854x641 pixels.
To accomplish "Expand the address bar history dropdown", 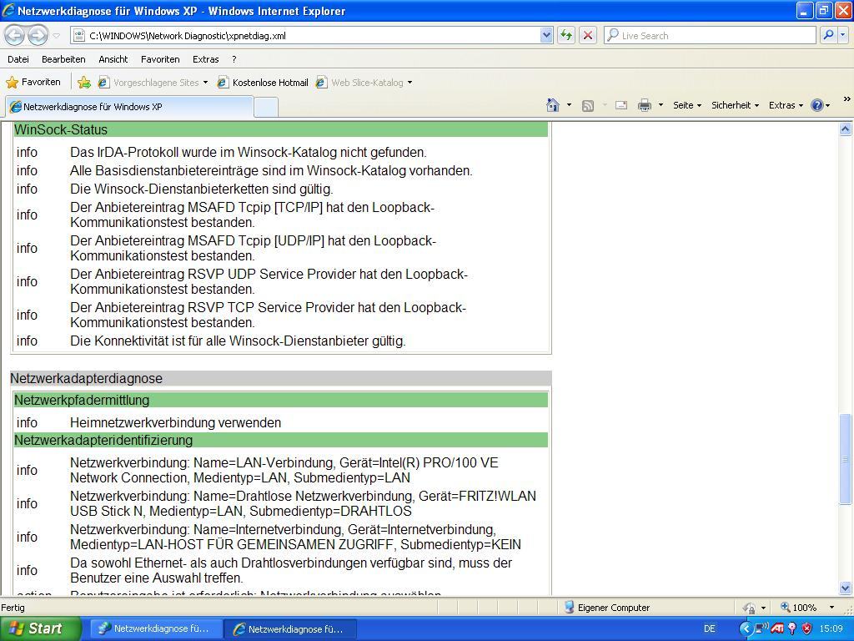I will click(x=547, y=35).
